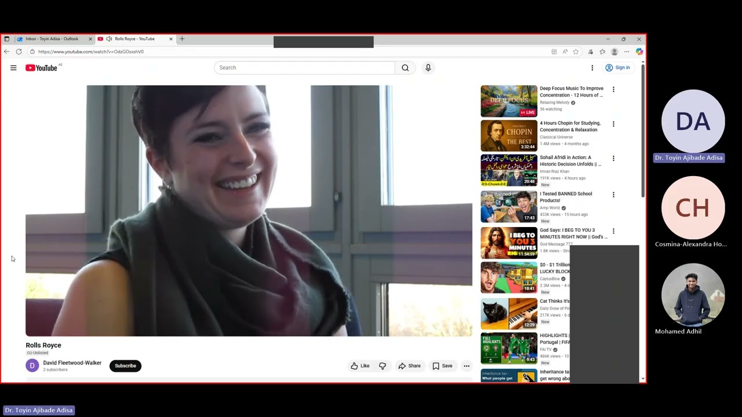Add this page to favorites star
This screenshot has height=417, width=742.
coord(576,52)
